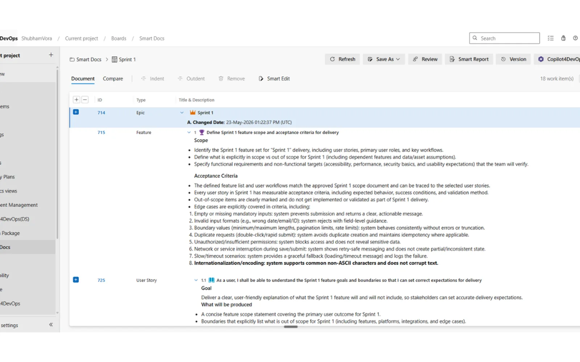Open work item ID 725 link
Screen dimensions: 580x362
tap(101, 280)
